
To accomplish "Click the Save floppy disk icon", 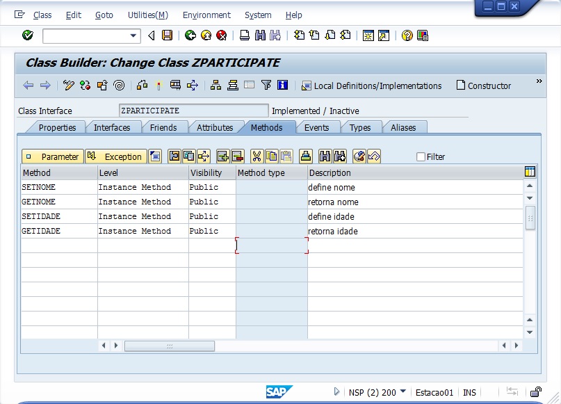I will point(167,35).
